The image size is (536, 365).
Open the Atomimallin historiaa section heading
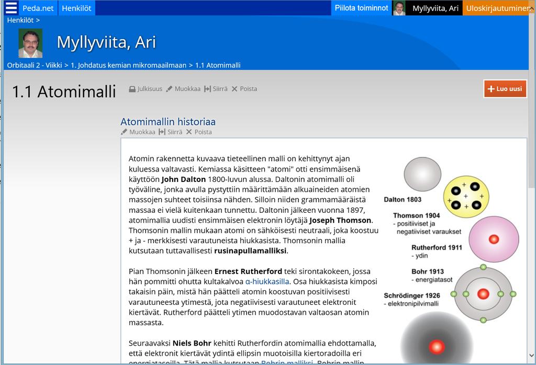(168, 121)
